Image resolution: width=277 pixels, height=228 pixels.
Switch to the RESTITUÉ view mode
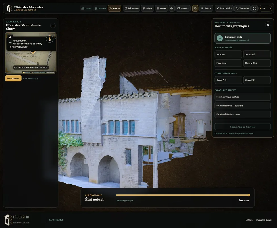pyautogui.click(x=100, y=8)
